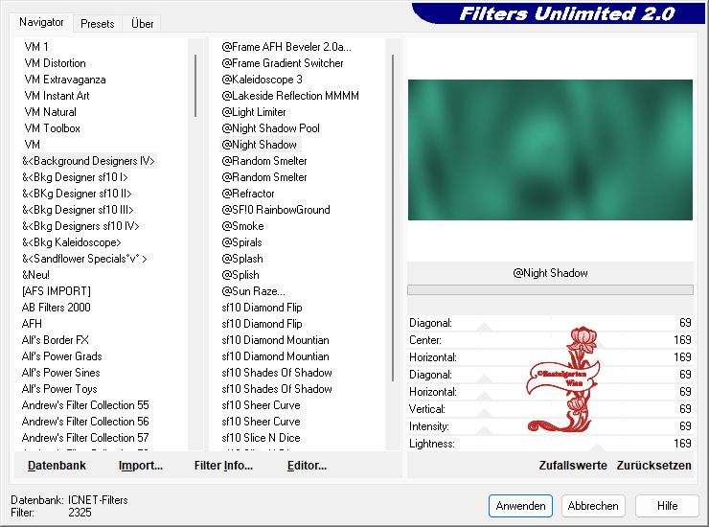This screenshot has width=709, height=527.
Task: Select VM Instant Art category
Action: 57,96
